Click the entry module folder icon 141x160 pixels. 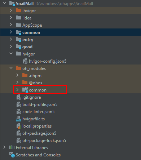(18, 40)
